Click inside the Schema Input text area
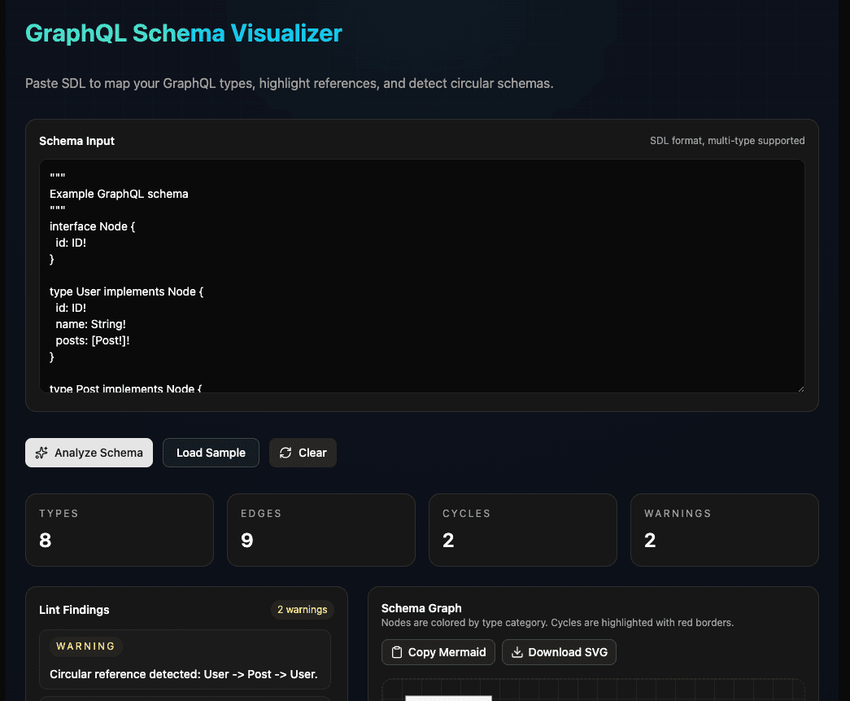The height and width of the screenshot is (701, 850). pyautogui.click(x=422, y=277)
